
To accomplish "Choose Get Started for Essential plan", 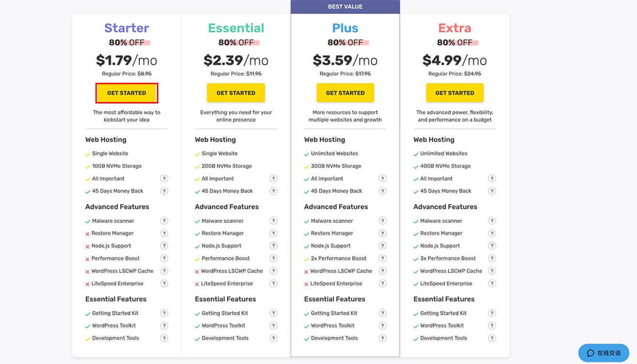I will (x=236, y=93).
